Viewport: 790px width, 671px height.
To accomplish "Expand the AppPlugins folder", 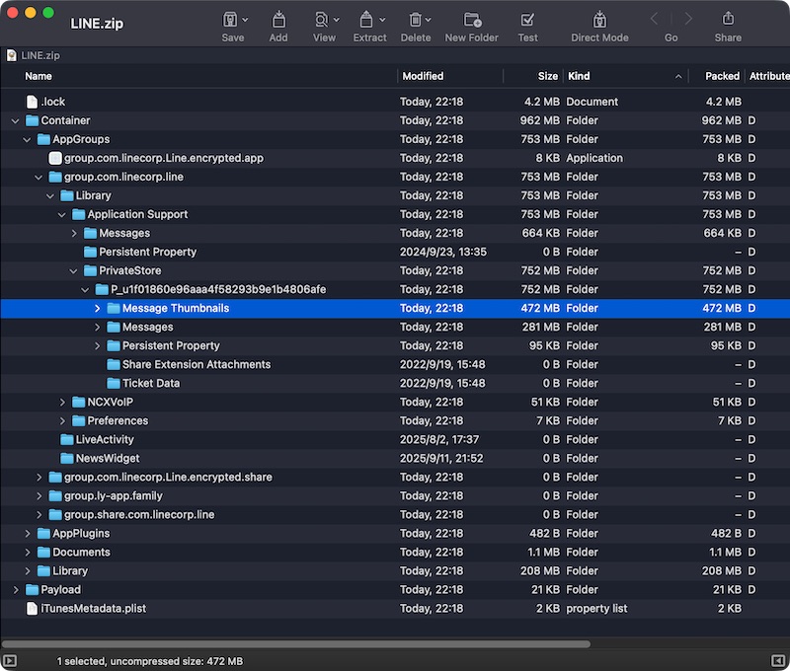I will (x=28, y=533).
